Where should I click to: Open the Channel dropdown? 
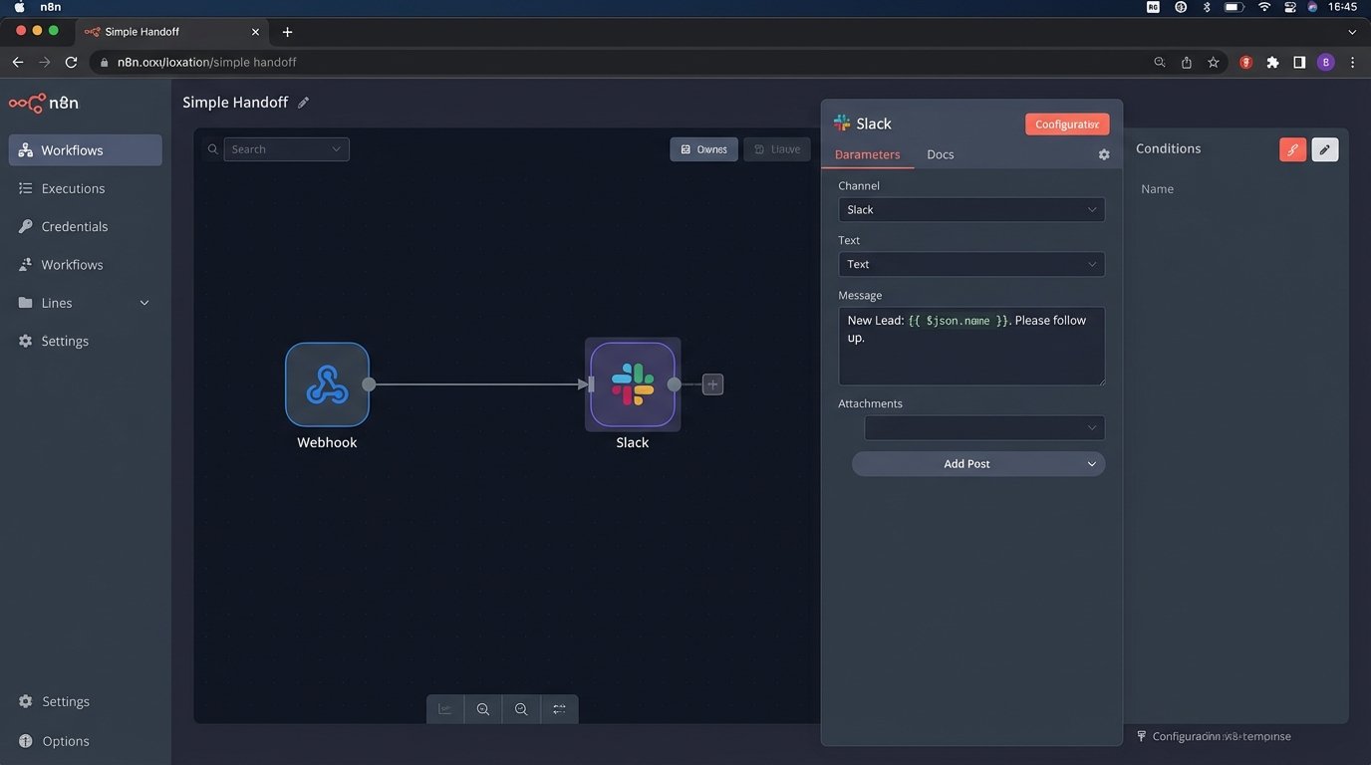(970, 209)
